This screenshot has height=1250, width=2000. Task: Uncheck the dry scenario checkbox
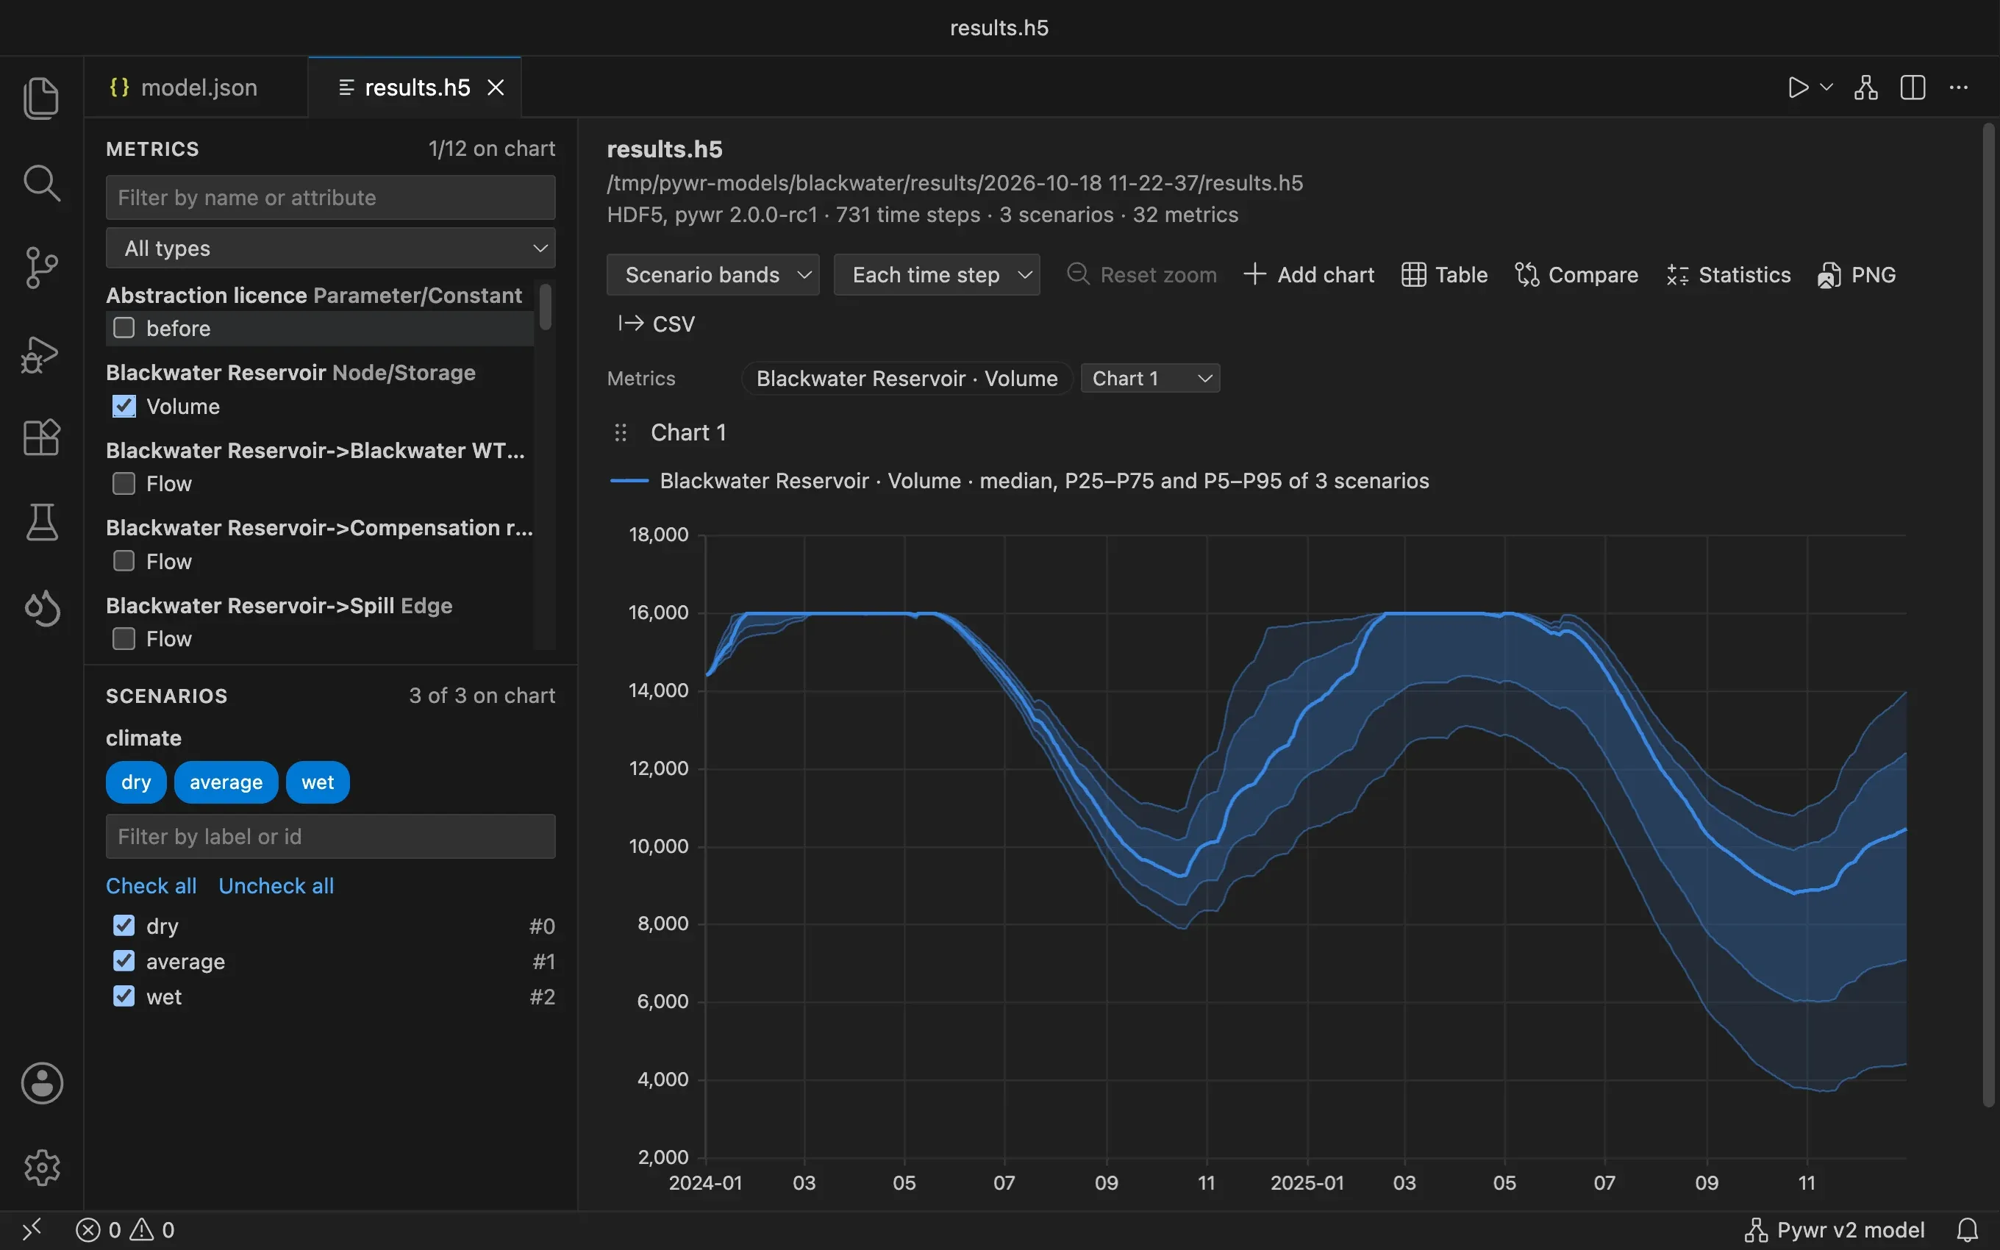point(124,926)
